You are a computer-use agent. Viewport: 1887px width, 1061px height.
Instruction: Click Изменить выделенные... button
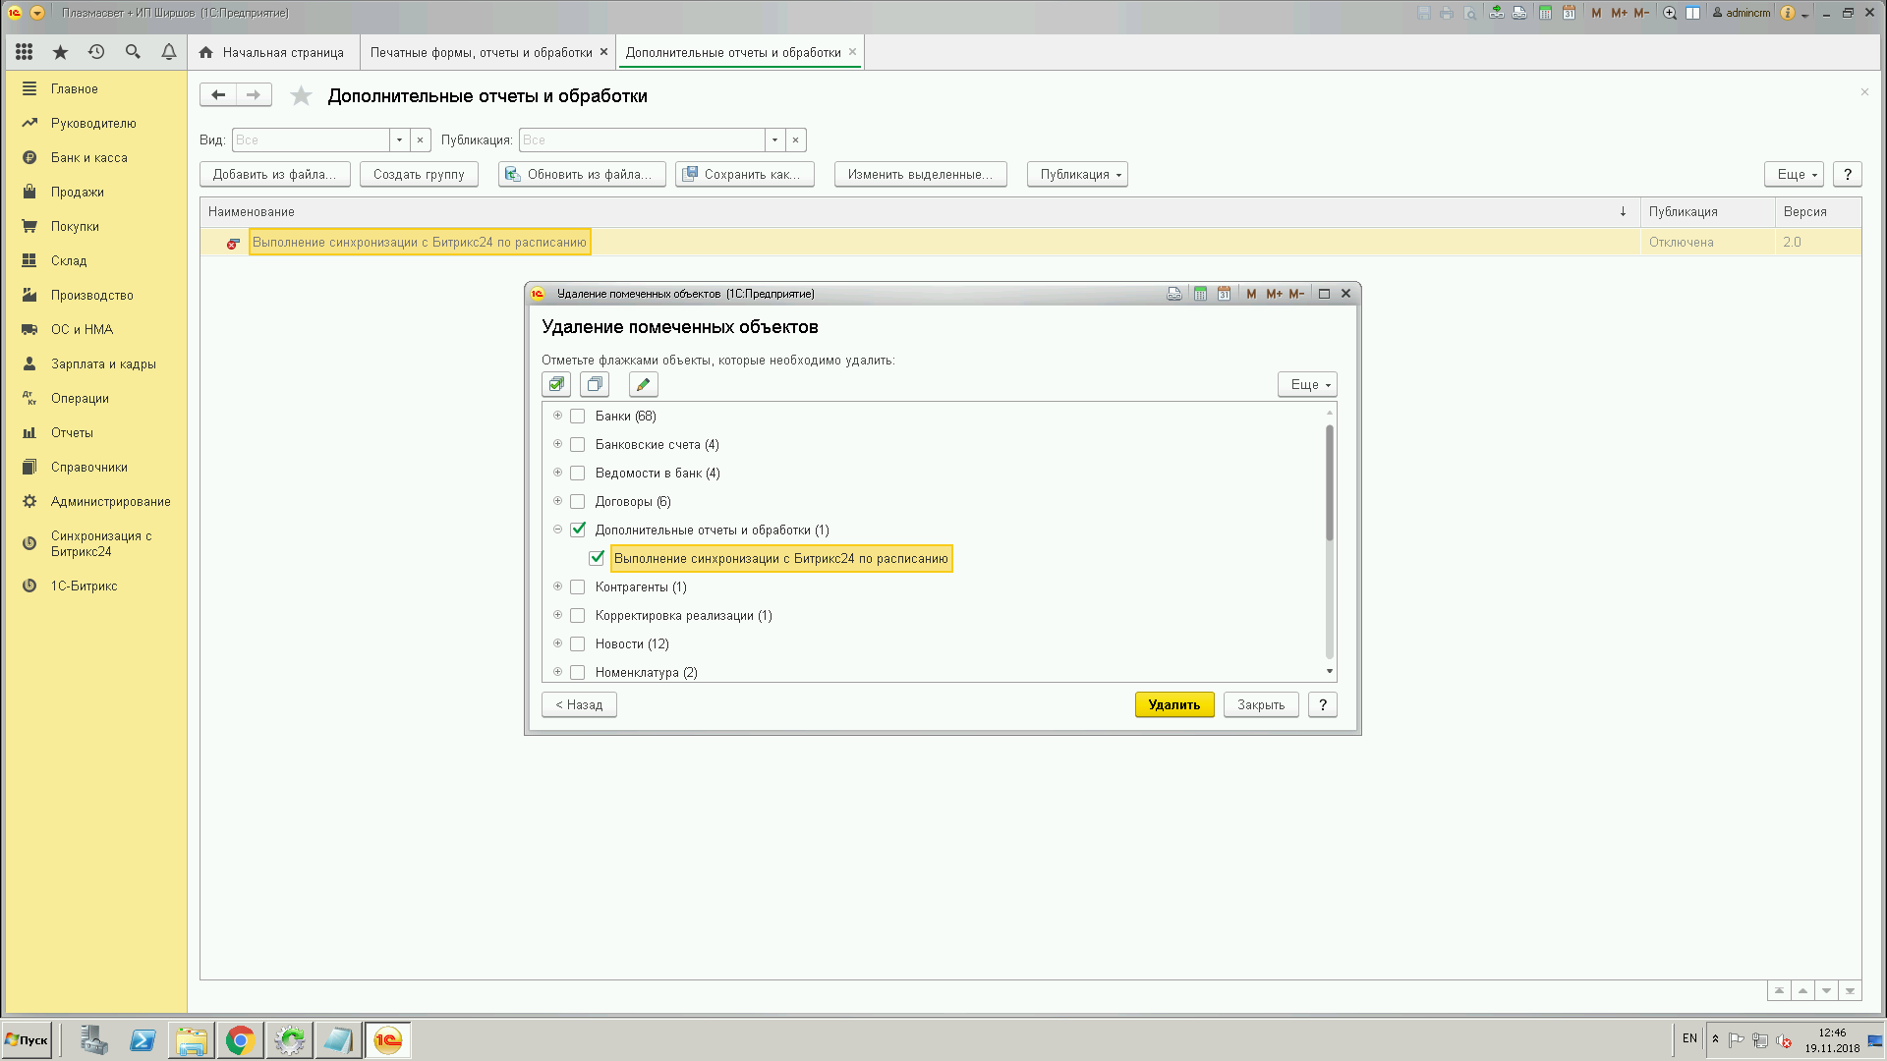(920, 174)
